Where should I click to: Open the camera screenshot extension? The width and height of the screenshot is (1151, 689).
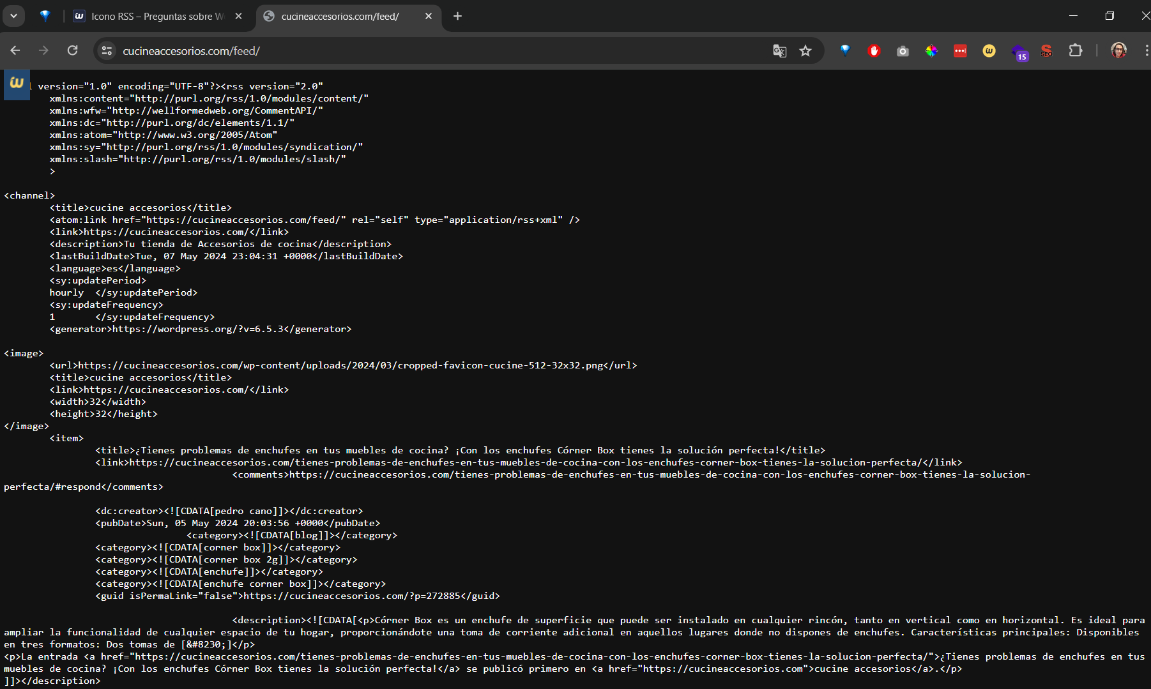903,50
